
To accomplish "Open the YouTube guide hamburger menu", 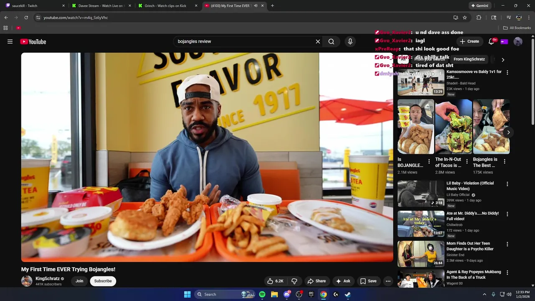I will 10,41.
